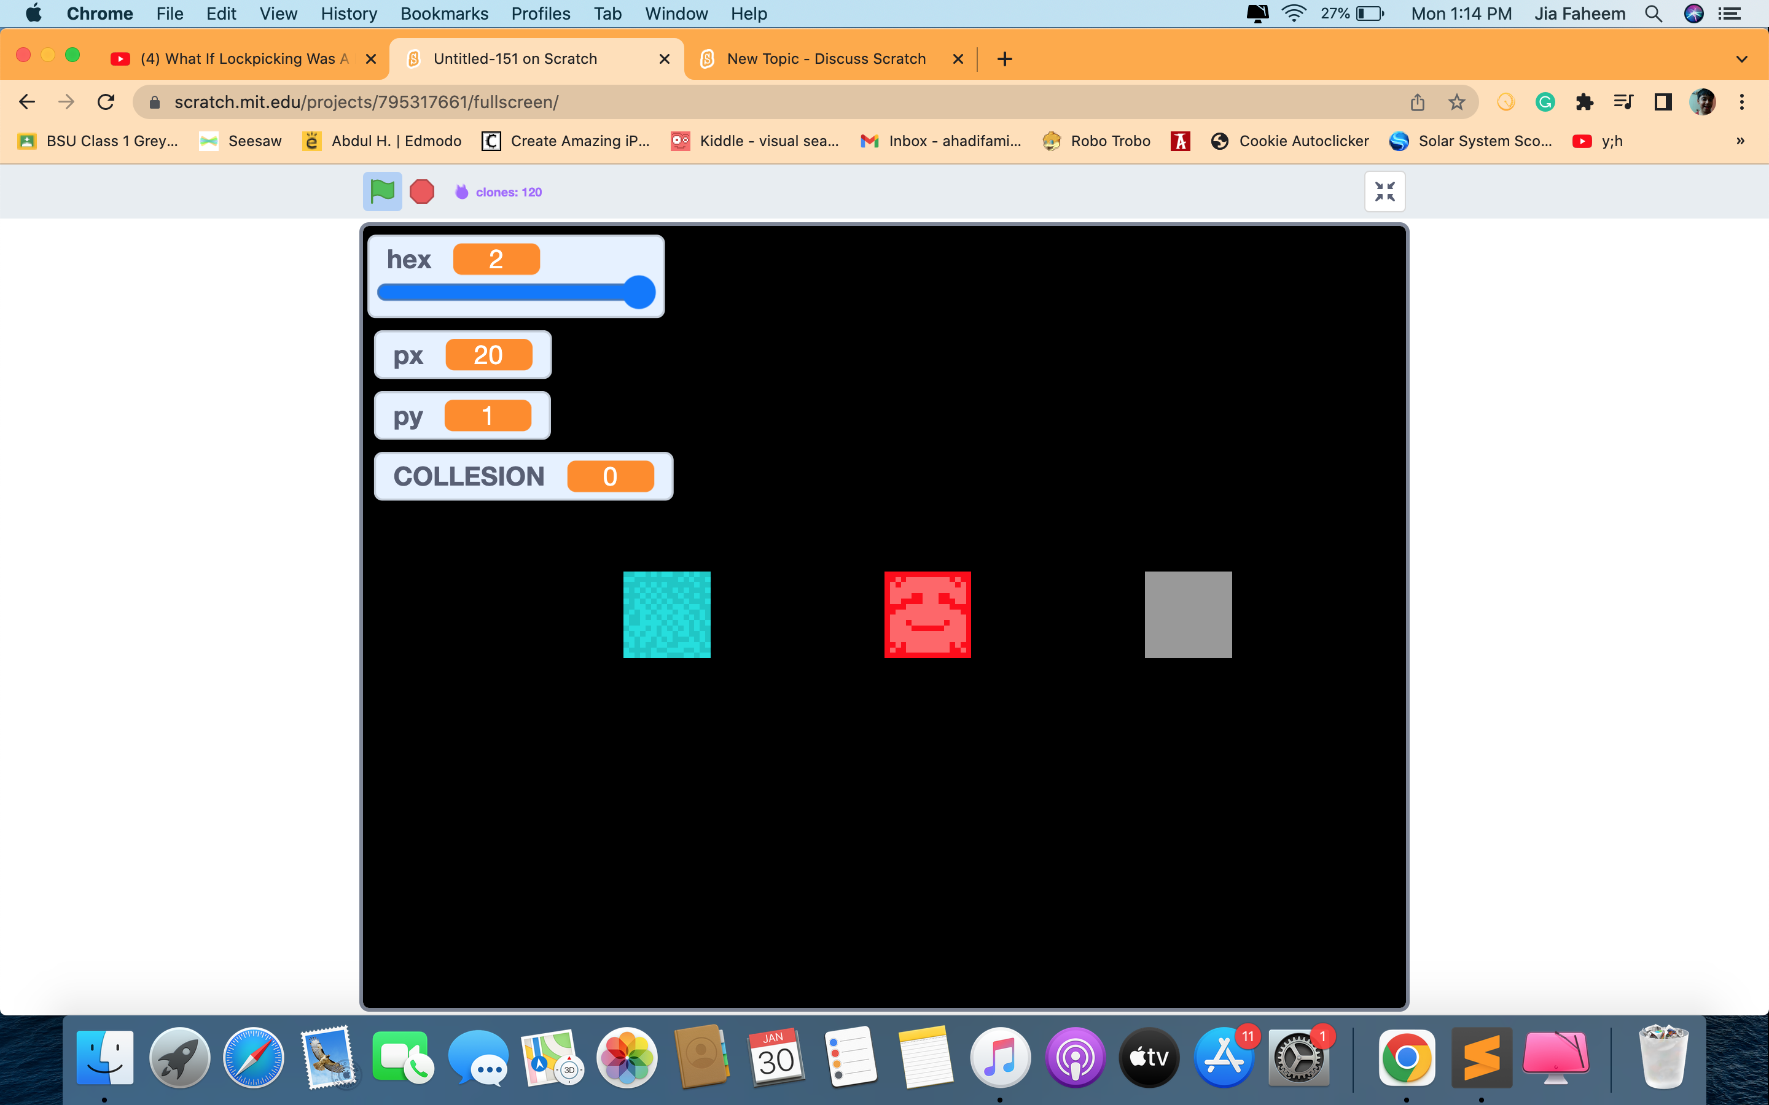Viewport: 1769px width, 1105px height.
Task: Click the Spotlight search icon in the menu bar
Action: (1654, 13)
